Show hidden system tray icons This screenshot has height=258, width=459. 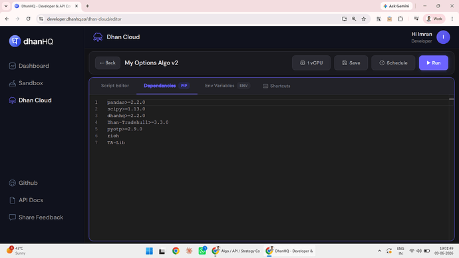[x=379, y=251]
